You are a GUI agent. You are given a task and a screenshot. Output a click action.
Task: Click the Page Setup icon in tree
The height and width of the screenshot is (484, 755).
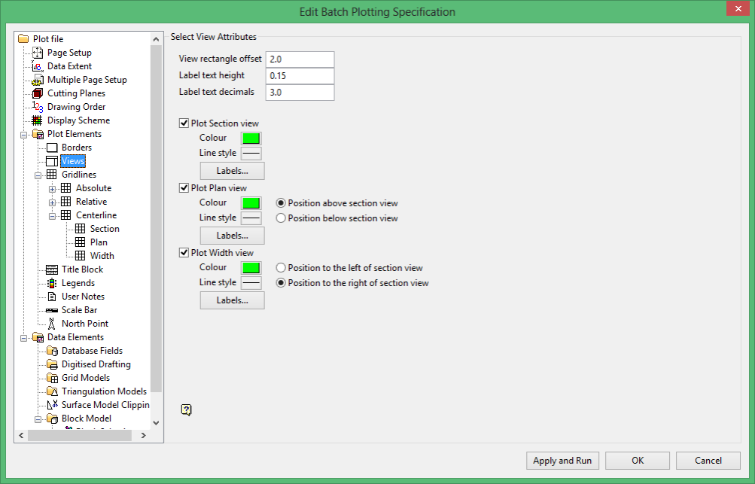tap(38, 53)
